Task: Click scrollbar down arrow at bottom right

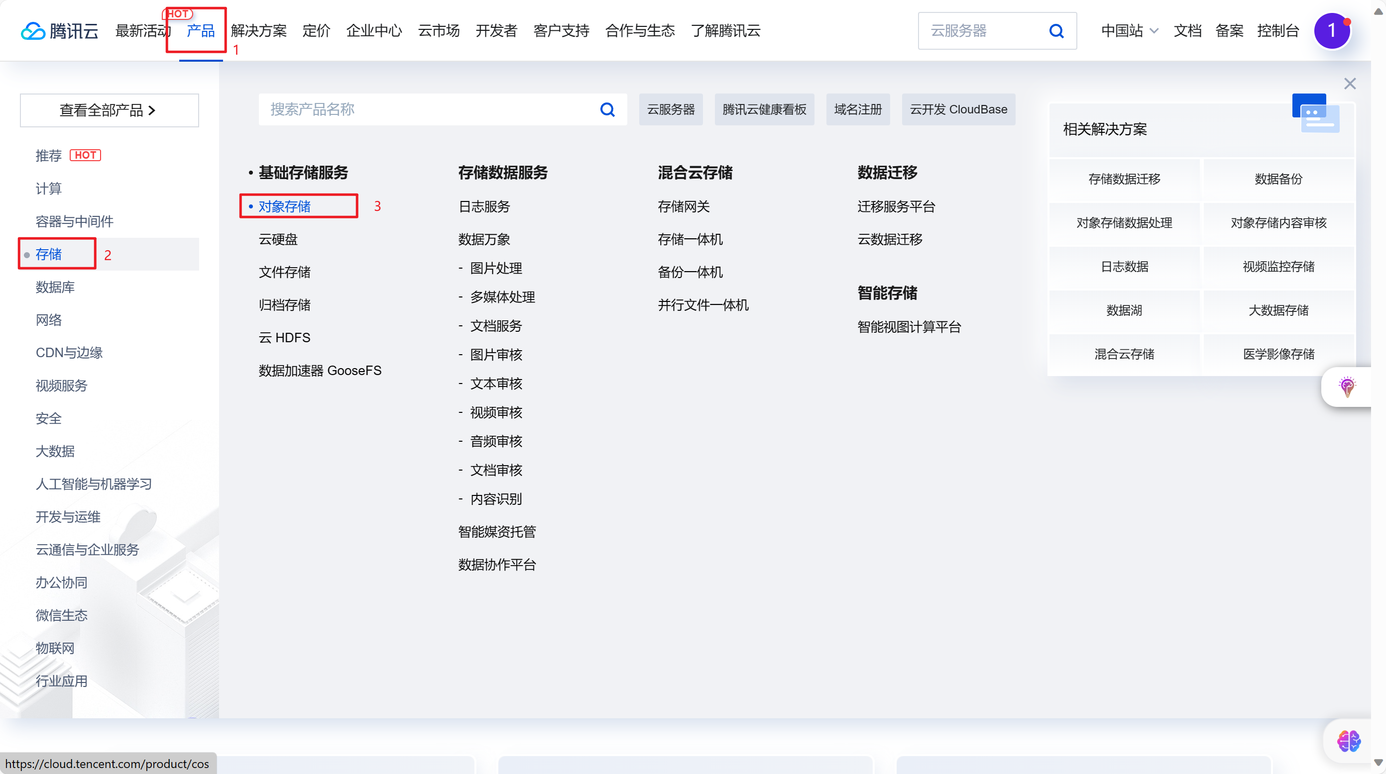Action: (x=1378, y=762)
